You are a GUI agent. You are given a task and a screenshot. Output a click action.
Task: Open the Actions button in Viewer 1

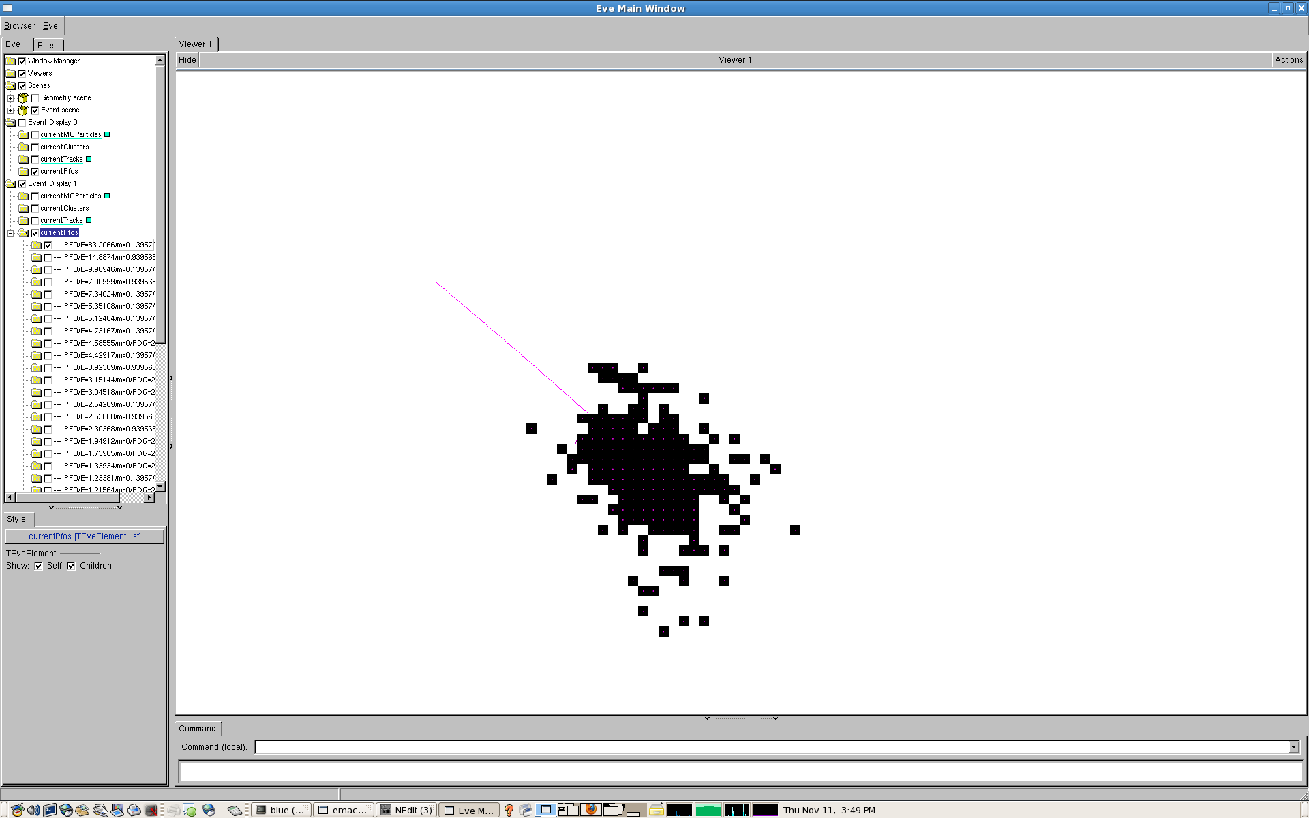(1289, 60)
